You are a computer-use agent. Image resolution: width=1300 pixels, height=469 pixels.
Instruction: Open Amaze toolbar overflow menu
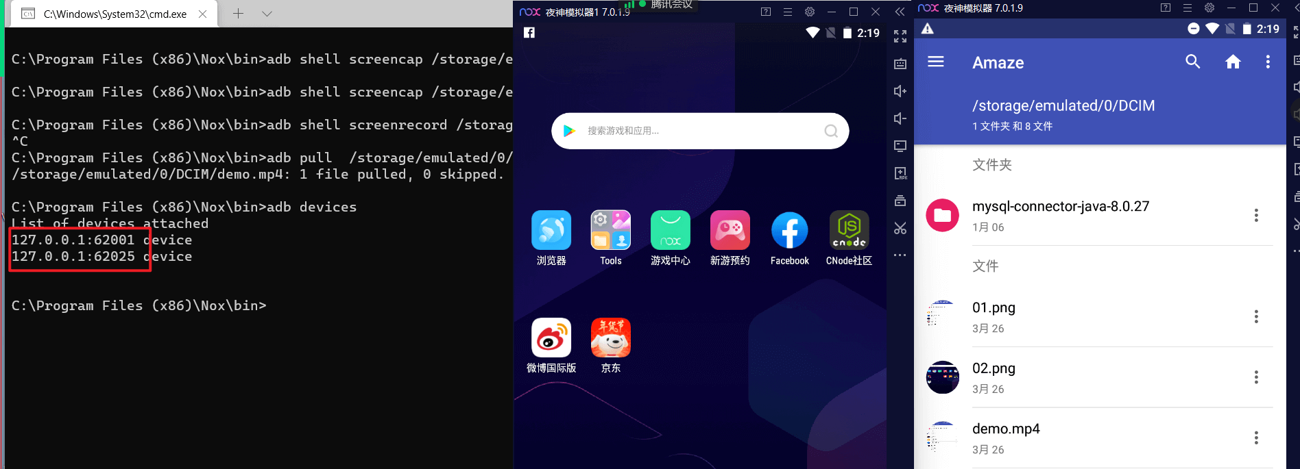click(x=1268, y=62)
